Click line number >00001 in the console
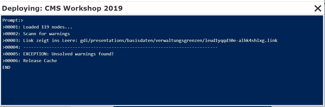 11,27
